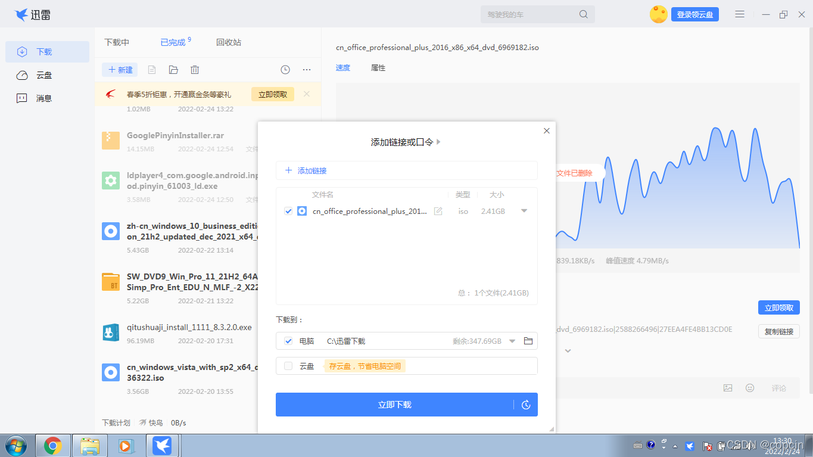This screenshot has width=813, height=457.
Task: Click the 文件名 column header
Action: tap(322, 194)
